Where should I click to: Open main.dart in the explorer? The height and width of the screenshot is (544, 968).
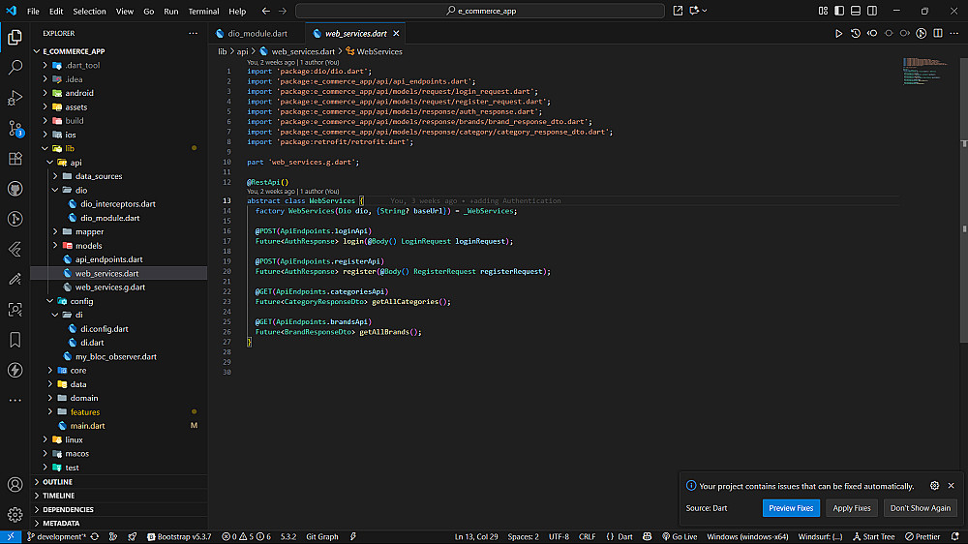click(x=87, y=426)
